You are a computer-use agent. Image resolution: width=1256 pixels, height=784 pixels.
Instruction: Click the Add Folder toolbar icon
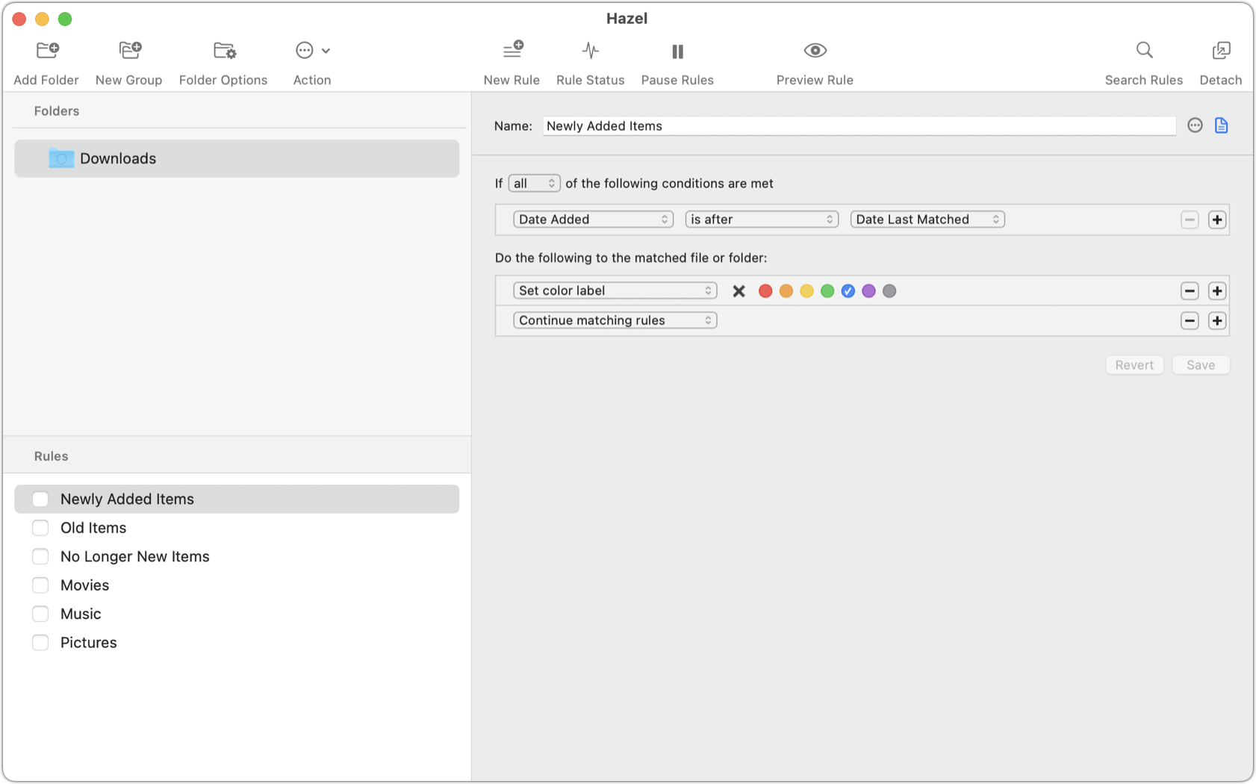click(47, 51)
